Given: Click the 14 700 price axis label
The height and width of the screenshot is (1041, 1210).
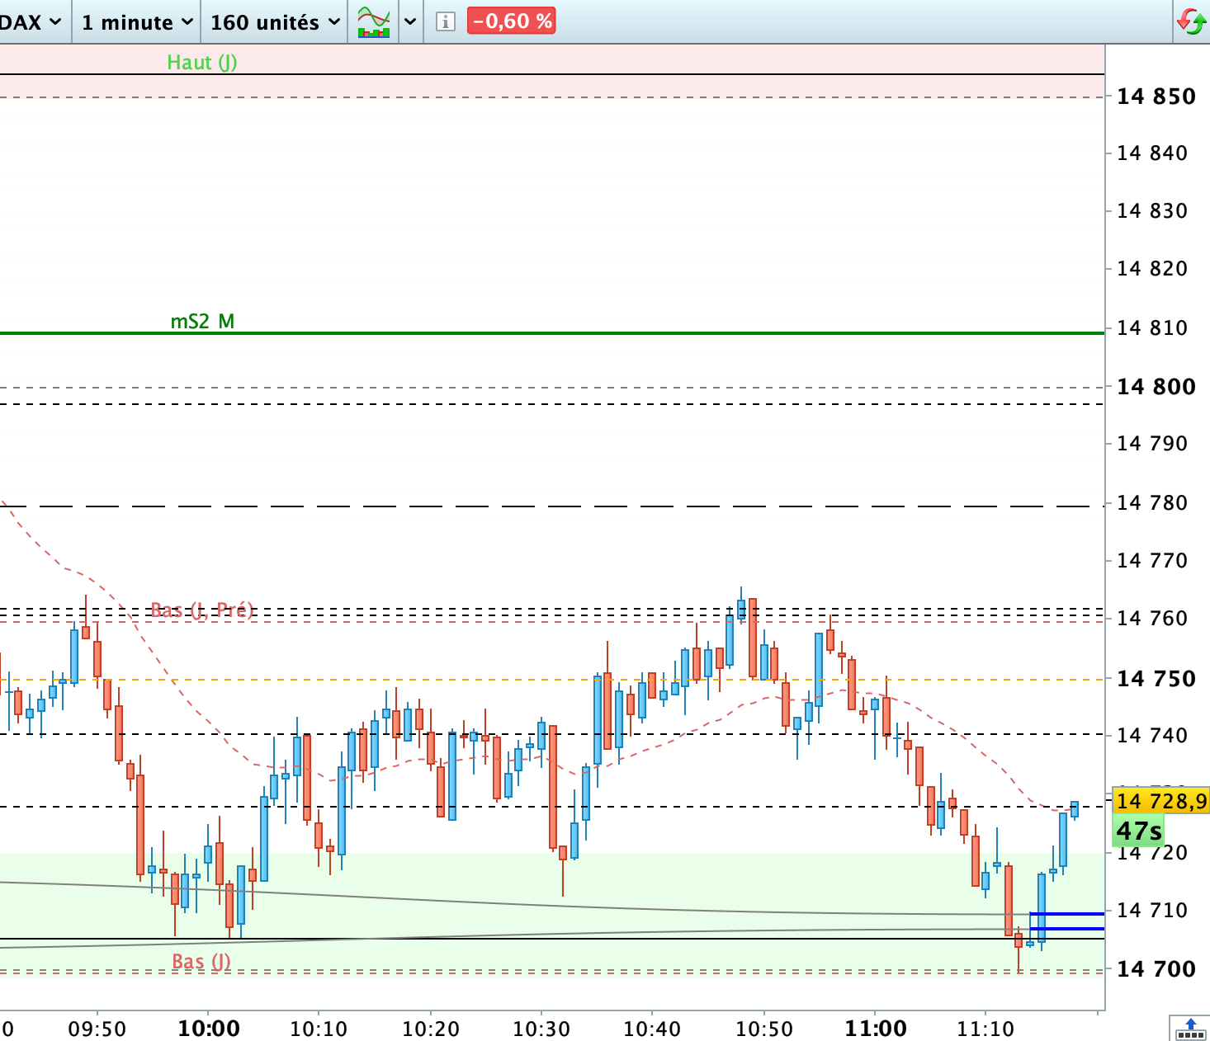Looking at the screenshot, I should coord(1156,969).
